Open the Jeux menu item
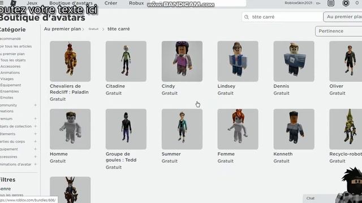 [32, 3]
